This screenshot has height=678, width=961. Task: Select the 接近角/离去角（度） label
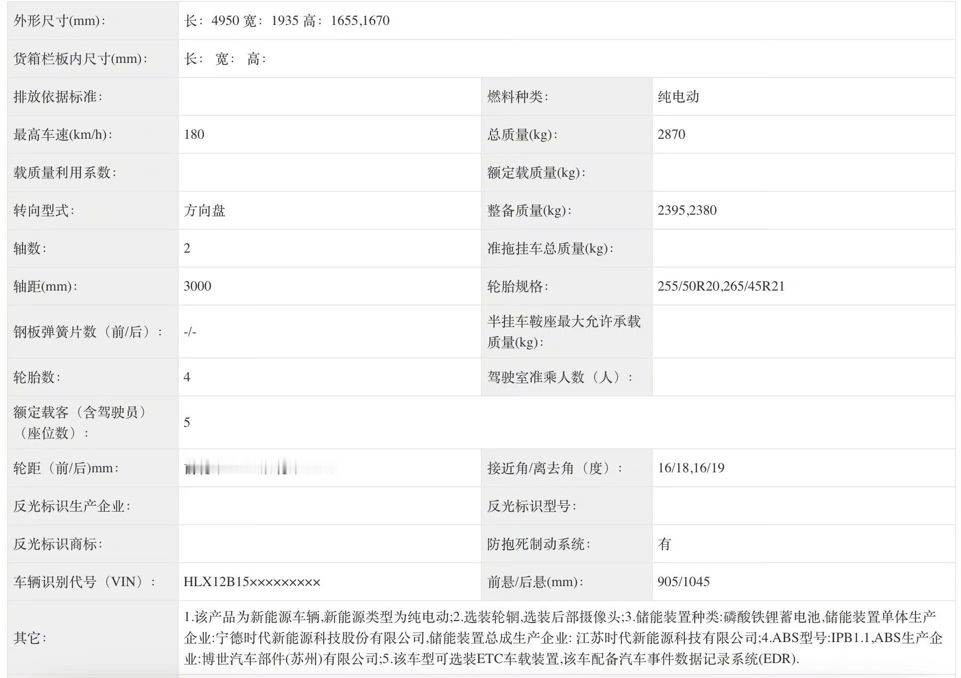[555, 468]
